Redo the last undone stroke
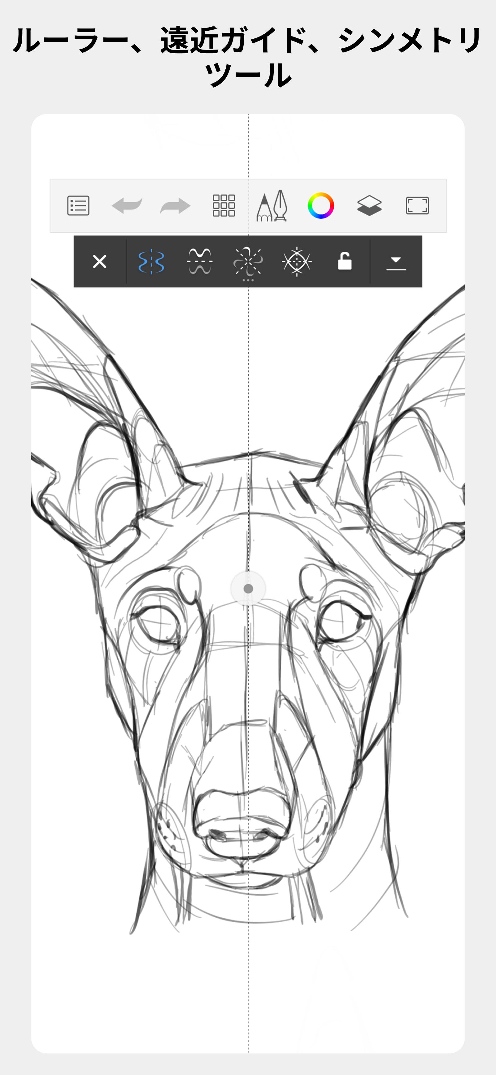The width and height of the screenshot is (496, 1075). tap(175, 206)
